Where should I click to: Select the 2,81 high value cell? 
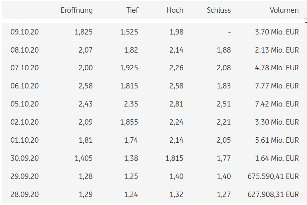point(176,104)
